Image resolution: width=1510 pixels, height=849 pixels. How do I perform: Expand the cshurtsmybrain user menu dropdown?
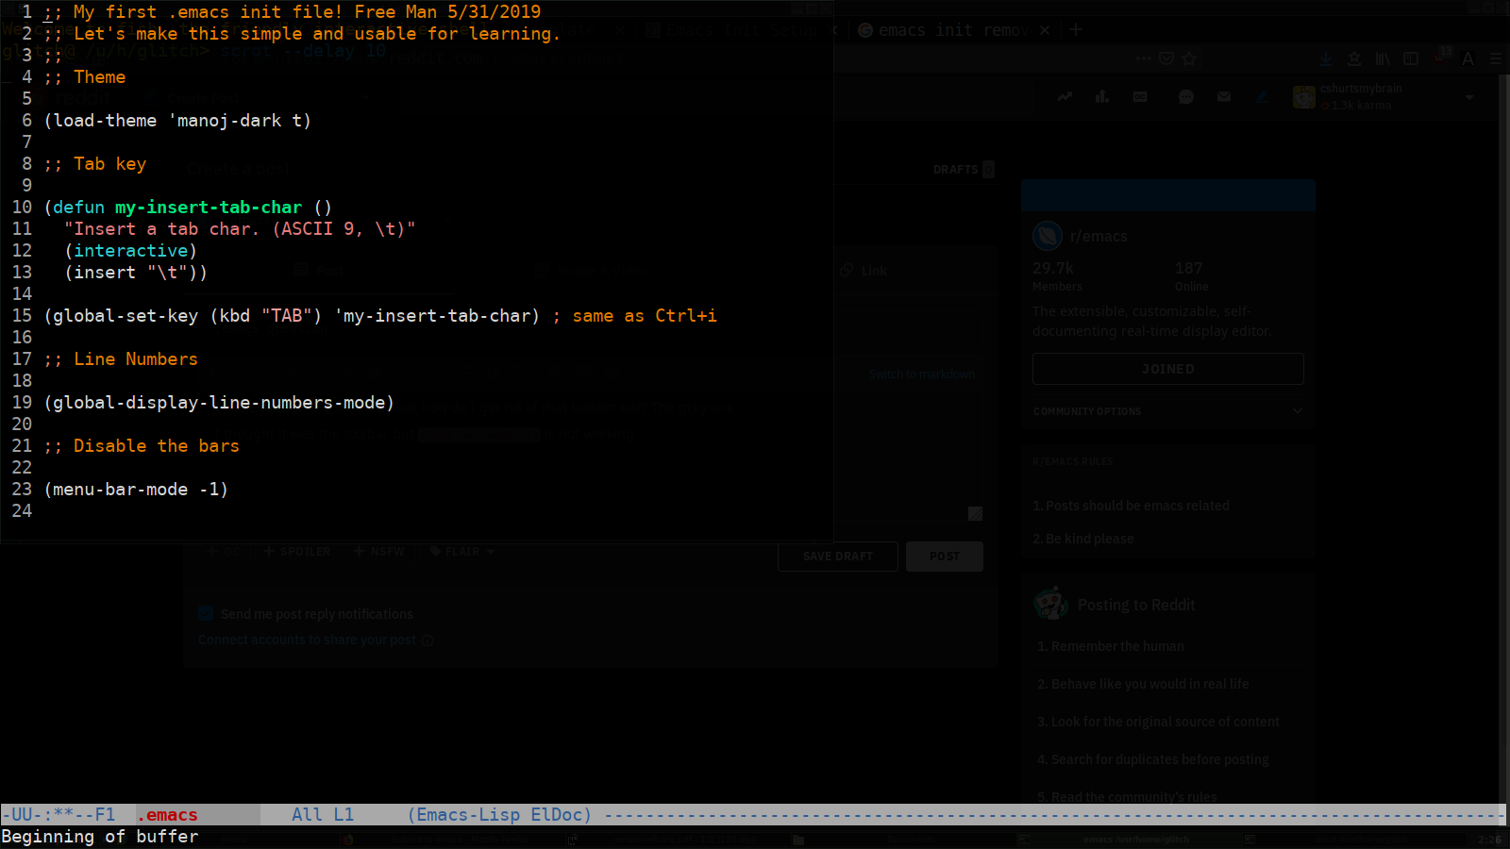[x=1469, y=97]
